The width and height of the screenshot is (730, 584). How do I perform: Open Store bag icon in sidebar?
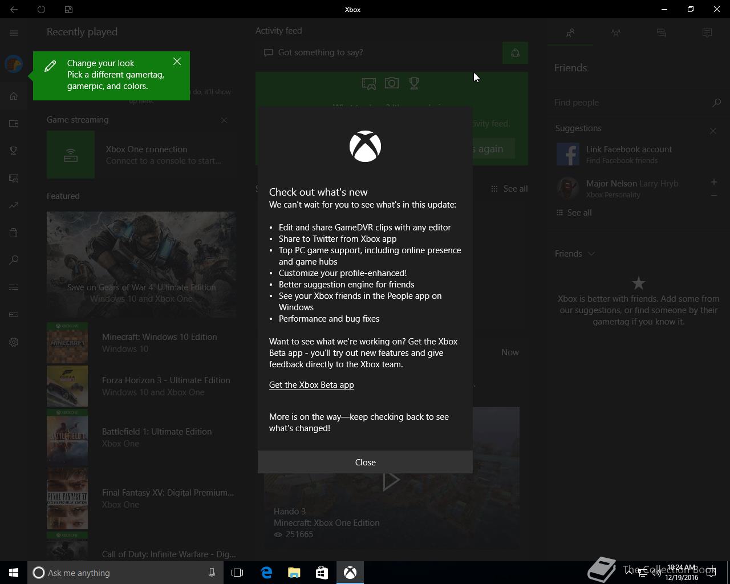click(14, 233)
